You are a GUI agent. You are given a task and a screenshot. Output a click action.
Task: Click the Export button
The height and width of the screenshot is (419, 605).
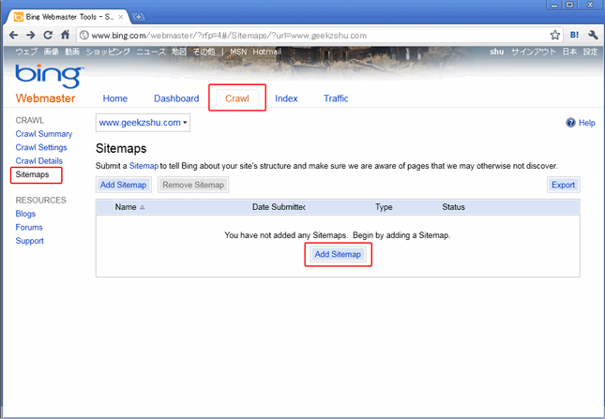(x=564, y=185)
